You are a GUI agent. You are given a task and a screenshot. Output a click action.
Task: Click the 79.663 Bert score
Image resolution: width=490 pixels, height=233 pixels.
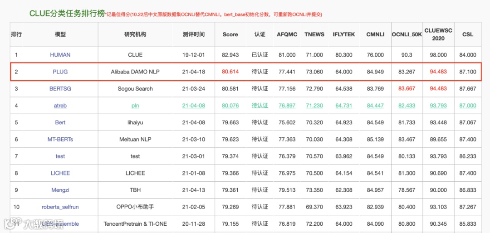tap(230, 122)
